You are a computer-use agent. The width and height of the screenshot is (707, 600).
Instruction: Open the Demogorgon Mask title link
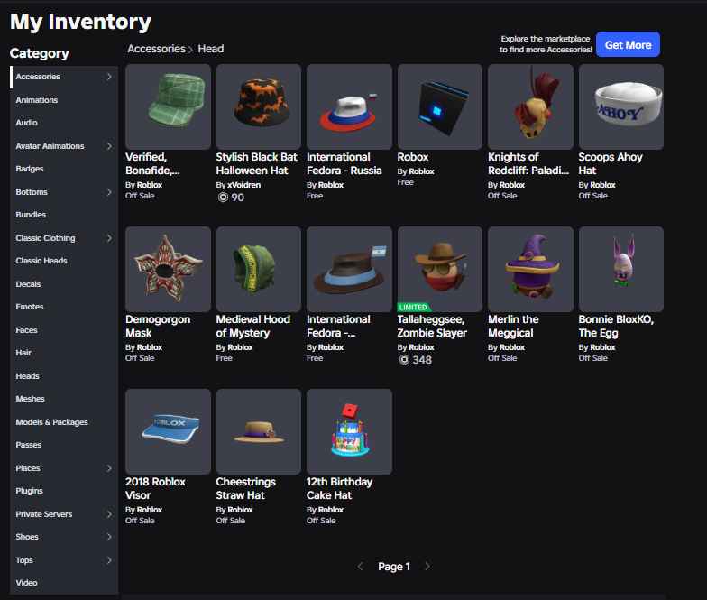(158, 327)
